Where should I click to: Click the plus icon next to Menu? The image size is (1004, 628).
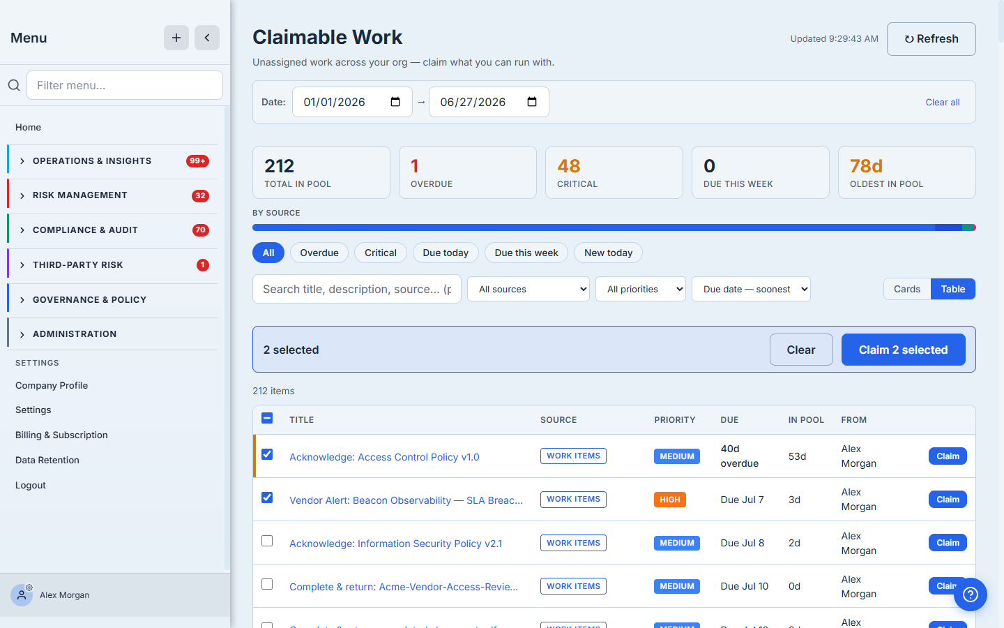[x=176, y=38]
